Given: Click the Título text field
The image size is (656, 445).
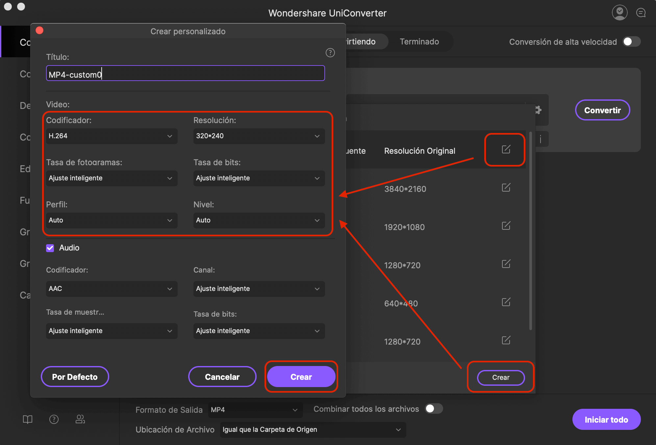Looking at the screenshot, I should pos(186,73).
